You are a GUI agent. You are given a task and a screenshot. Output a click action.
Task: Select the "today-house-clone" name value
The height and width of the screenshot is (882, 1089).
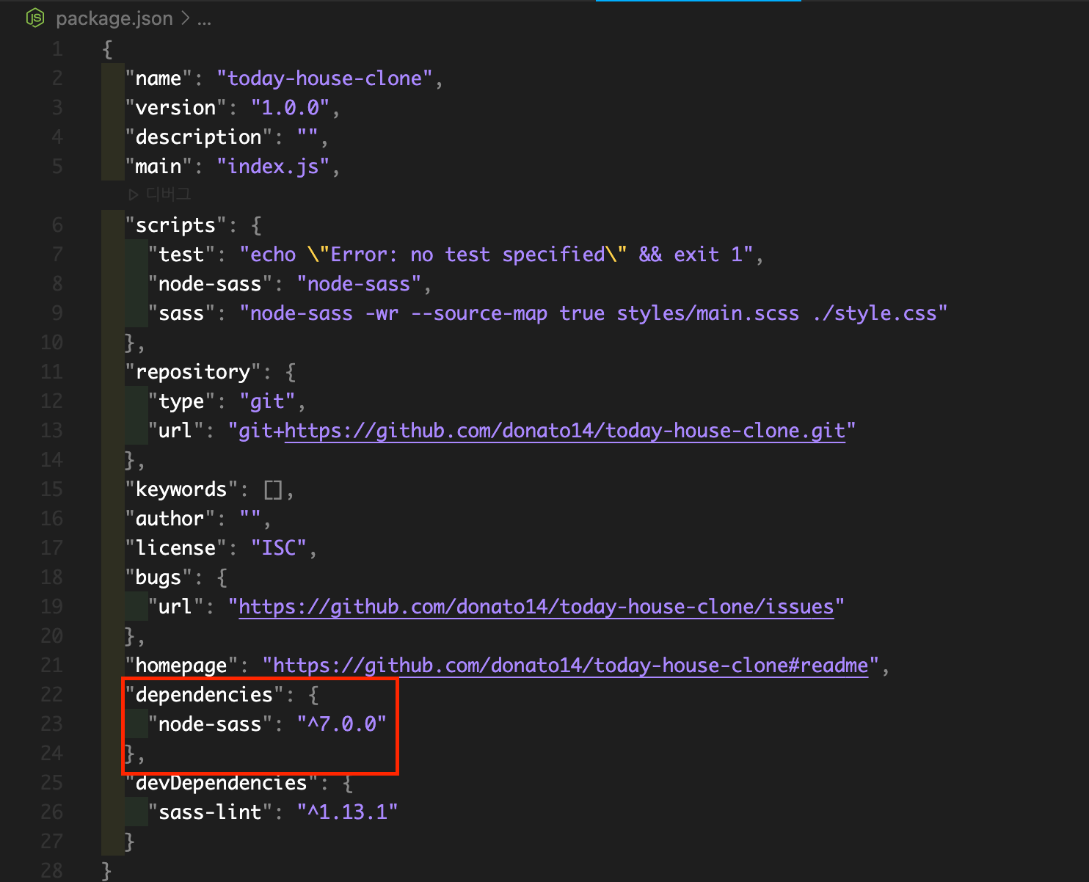pos(324,79)
